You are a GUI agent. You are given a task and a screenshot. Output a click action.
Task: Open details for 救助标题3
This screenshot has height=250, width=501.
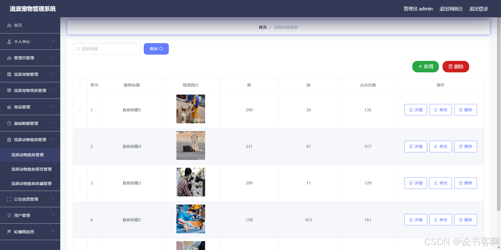coord(416,183)
